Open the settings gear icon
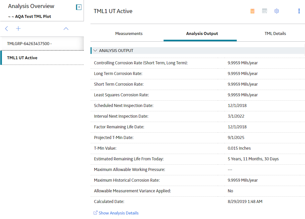Screen dimensions: 305x219 [277, 11]
